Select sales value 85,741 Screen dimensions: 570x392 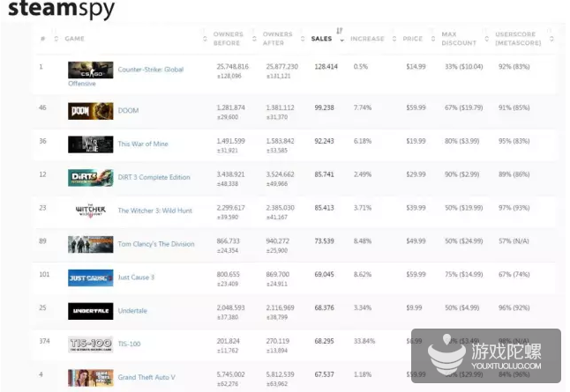[324, 174]
